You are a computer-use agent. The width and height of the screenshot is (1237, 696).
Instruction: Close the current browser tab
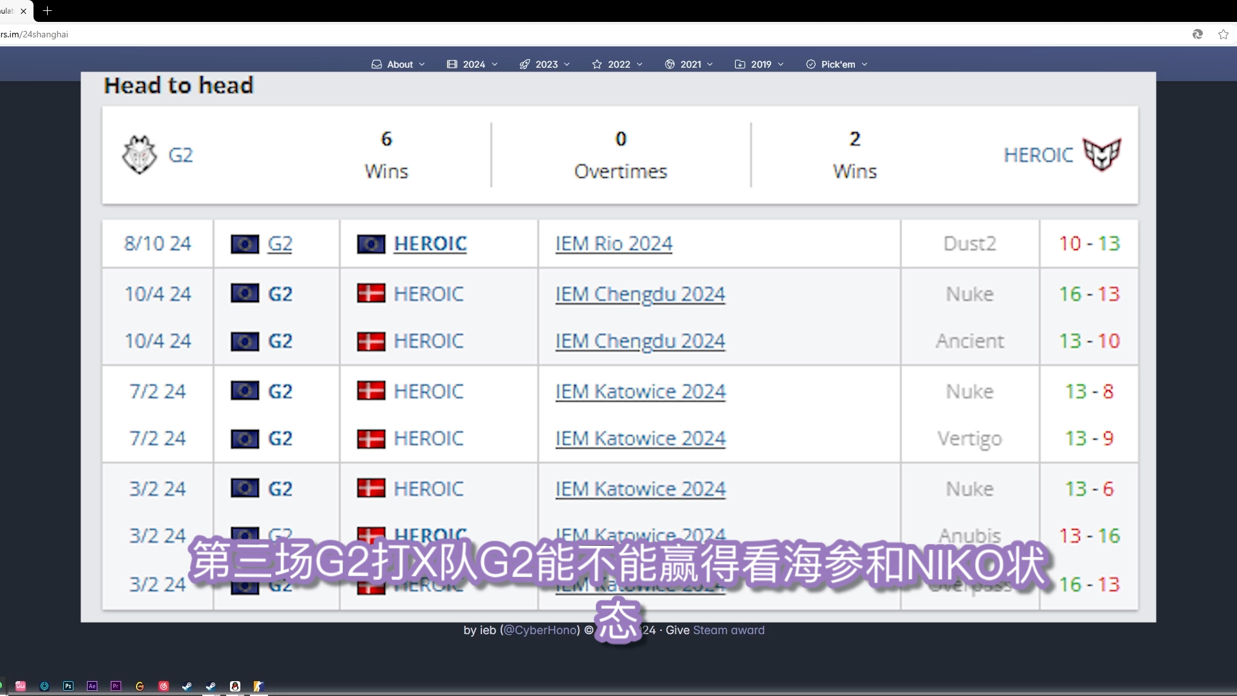point(23,11)
